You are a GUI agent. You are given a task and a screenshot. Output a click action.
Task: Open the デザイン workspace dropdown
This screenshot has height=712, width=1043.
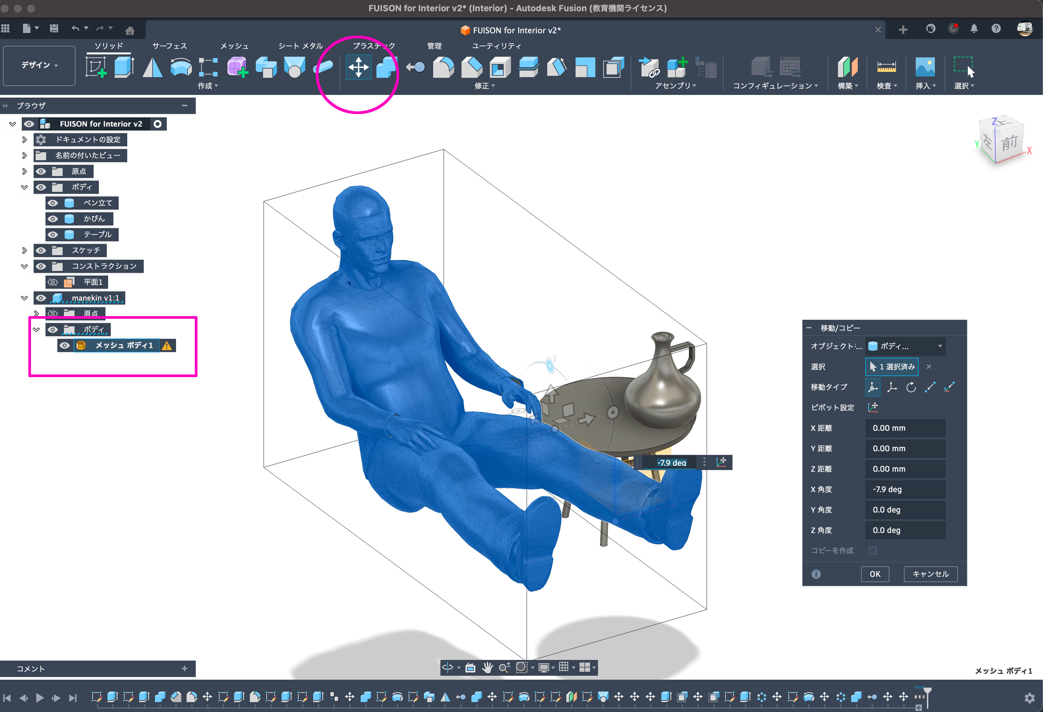click(x=39, y=66)
